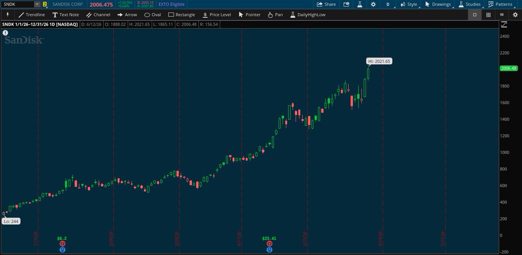The image size is (522, 255).
Task: Switch to the Pointer cursor tool
Action: pos(249,15)
